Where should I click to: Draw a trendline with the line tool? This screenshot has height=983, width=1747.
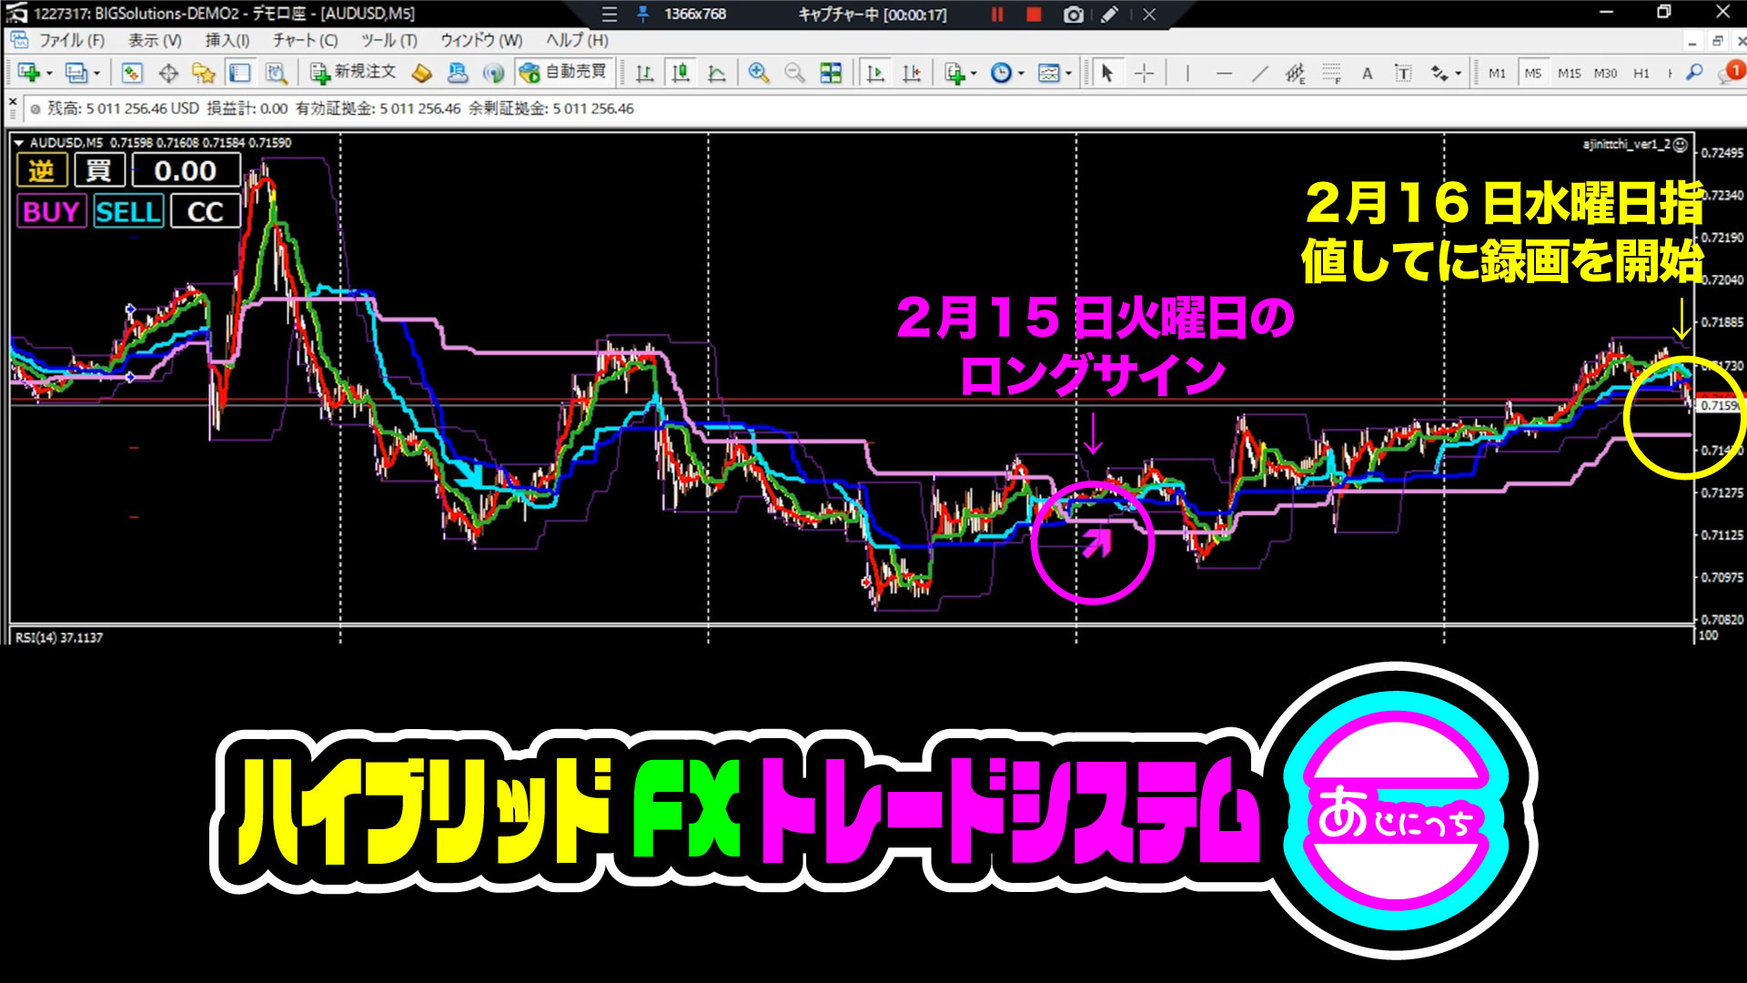point(1260,73)
